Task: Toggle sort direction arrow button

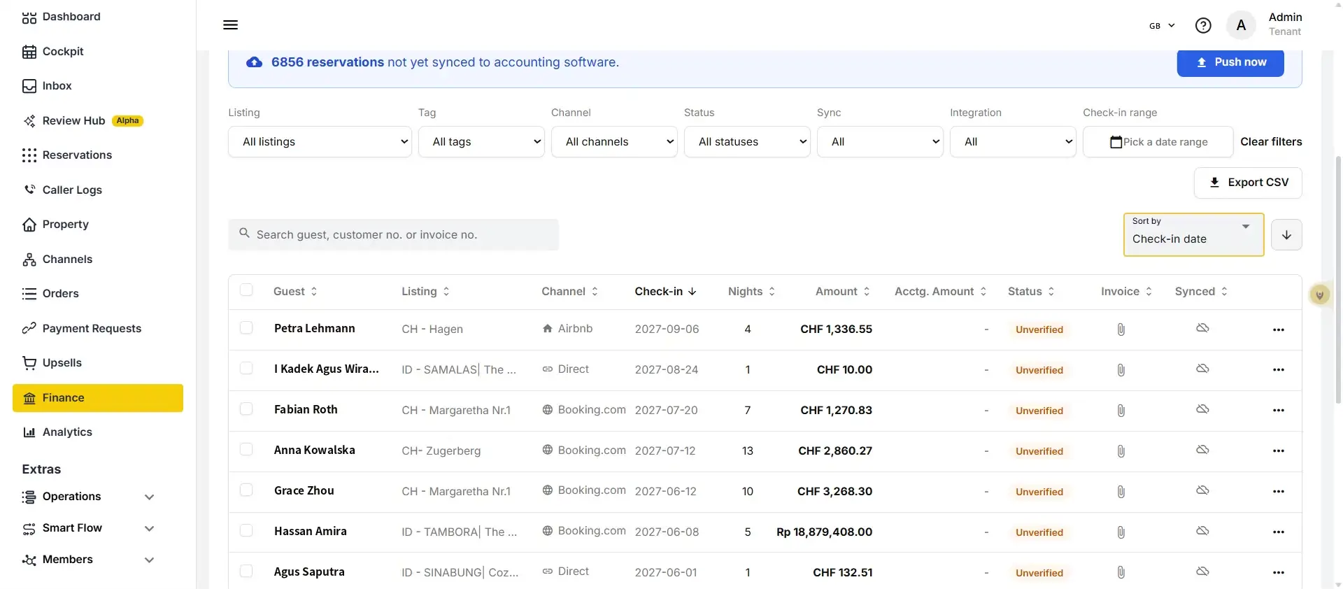Action: pos(1286,235)
